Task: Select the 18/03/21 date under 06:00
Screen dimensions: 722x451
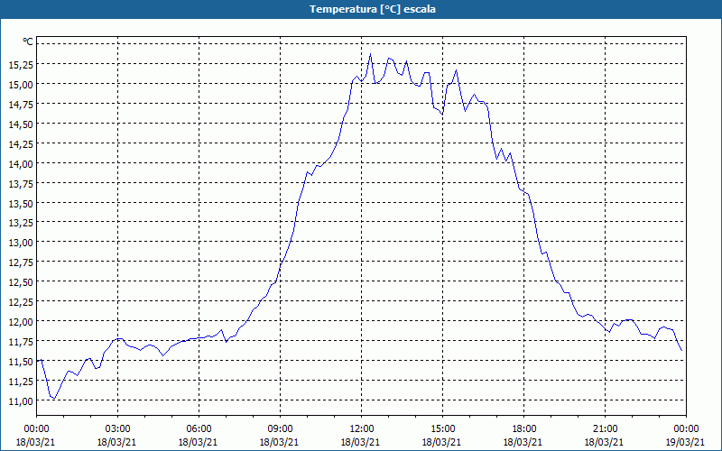Action: pos(199,442)
